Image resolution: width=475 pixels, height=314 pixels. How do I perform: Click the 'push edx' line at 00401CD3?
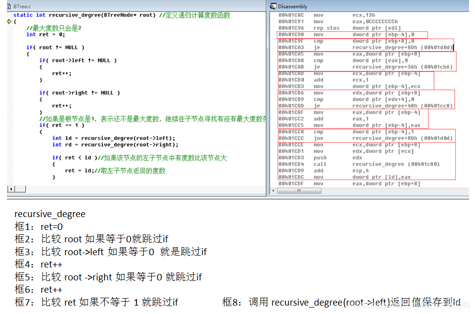(320, 158)
